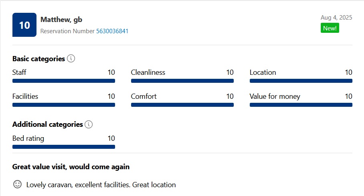Click the Additional categories info icon
The width and height of the screenshot is (364, 196).
click(x=89, y=124)
